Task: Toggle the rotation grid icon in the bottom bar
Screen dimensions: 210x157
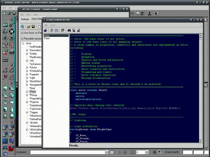Action: click(155, 152)
